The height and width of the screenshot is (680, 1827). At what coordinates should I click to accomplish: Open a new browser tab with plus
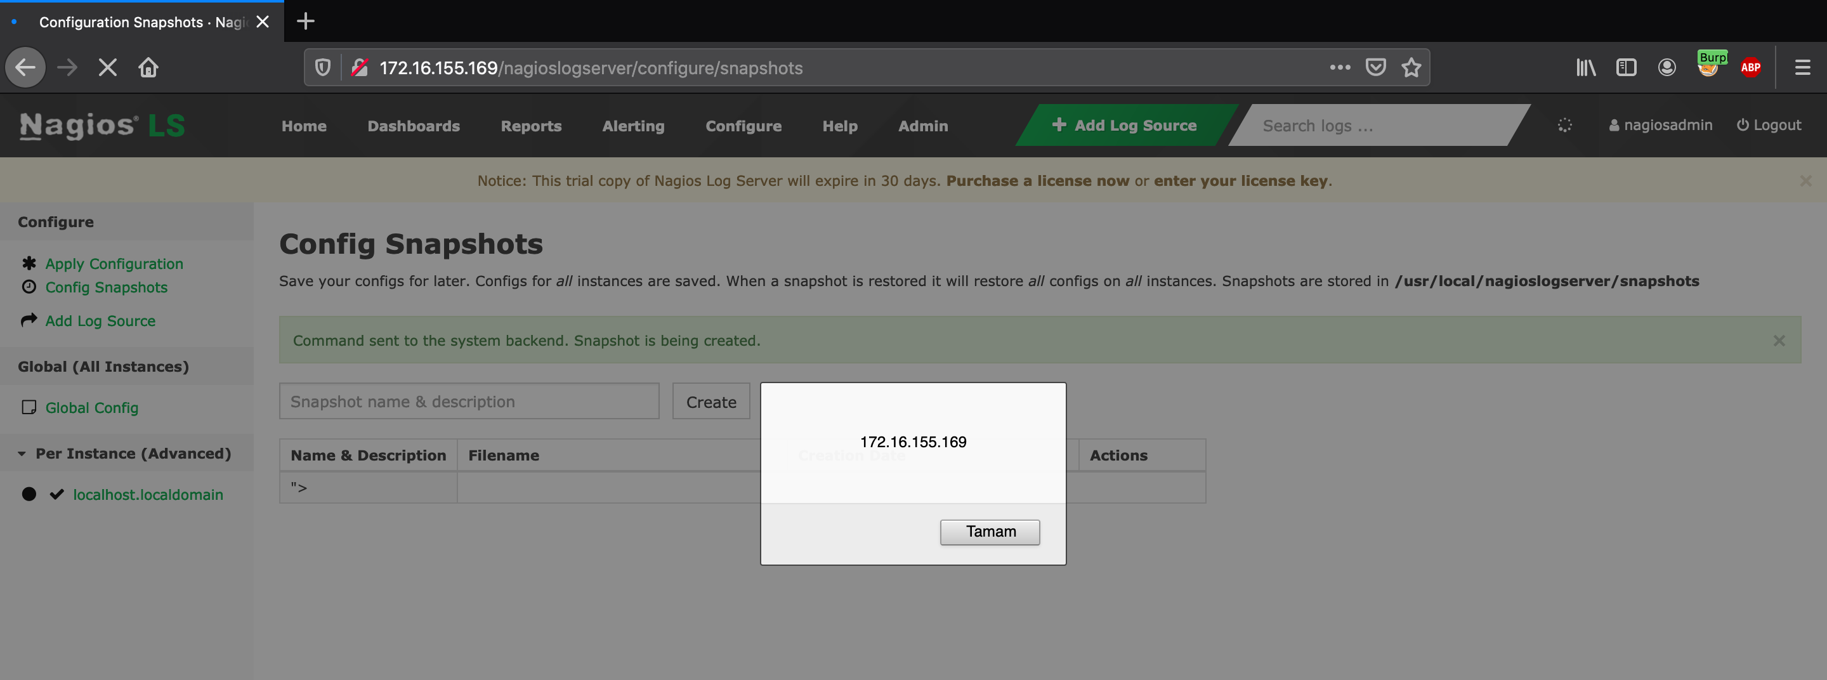point(306,22)
